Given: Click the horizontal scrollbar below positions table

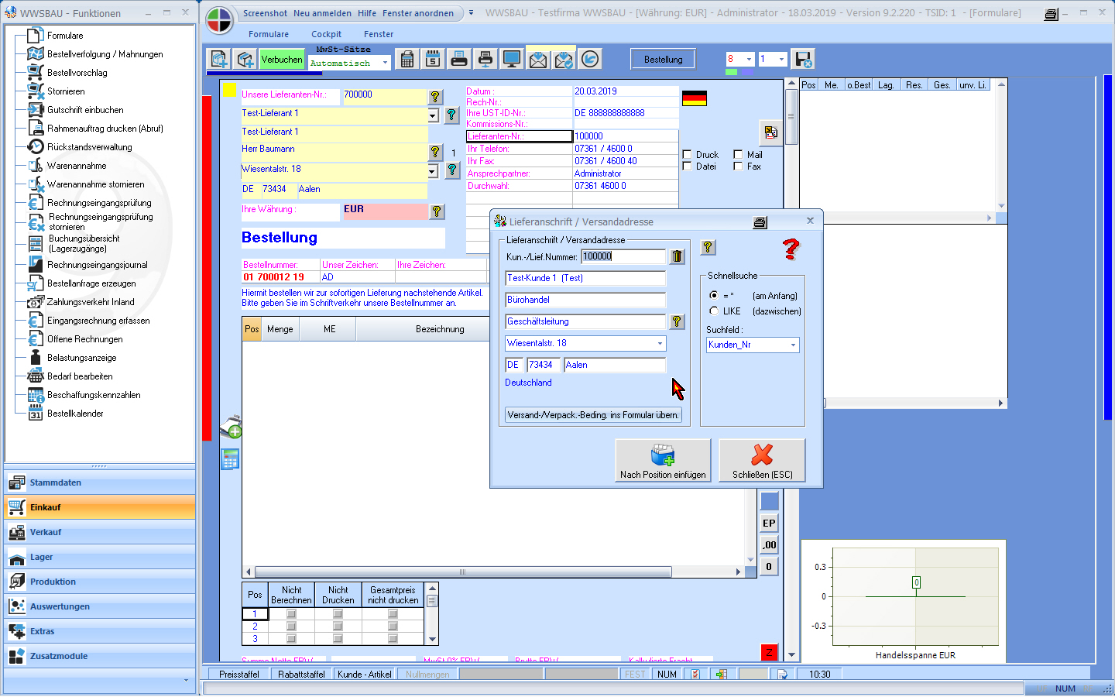Looking at the screenshot, I should (461, 572).
